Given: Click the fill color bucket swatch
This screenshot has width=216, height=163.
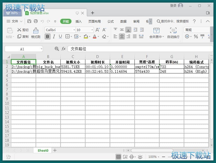Looking at the screenshot, I should click(x=86, y=36).
